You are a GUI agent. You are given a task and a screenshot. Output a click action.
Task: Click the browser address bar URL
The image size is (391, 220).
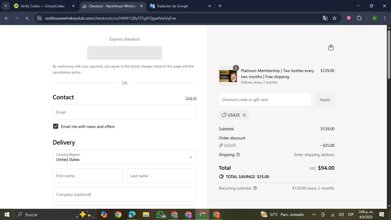111,18
